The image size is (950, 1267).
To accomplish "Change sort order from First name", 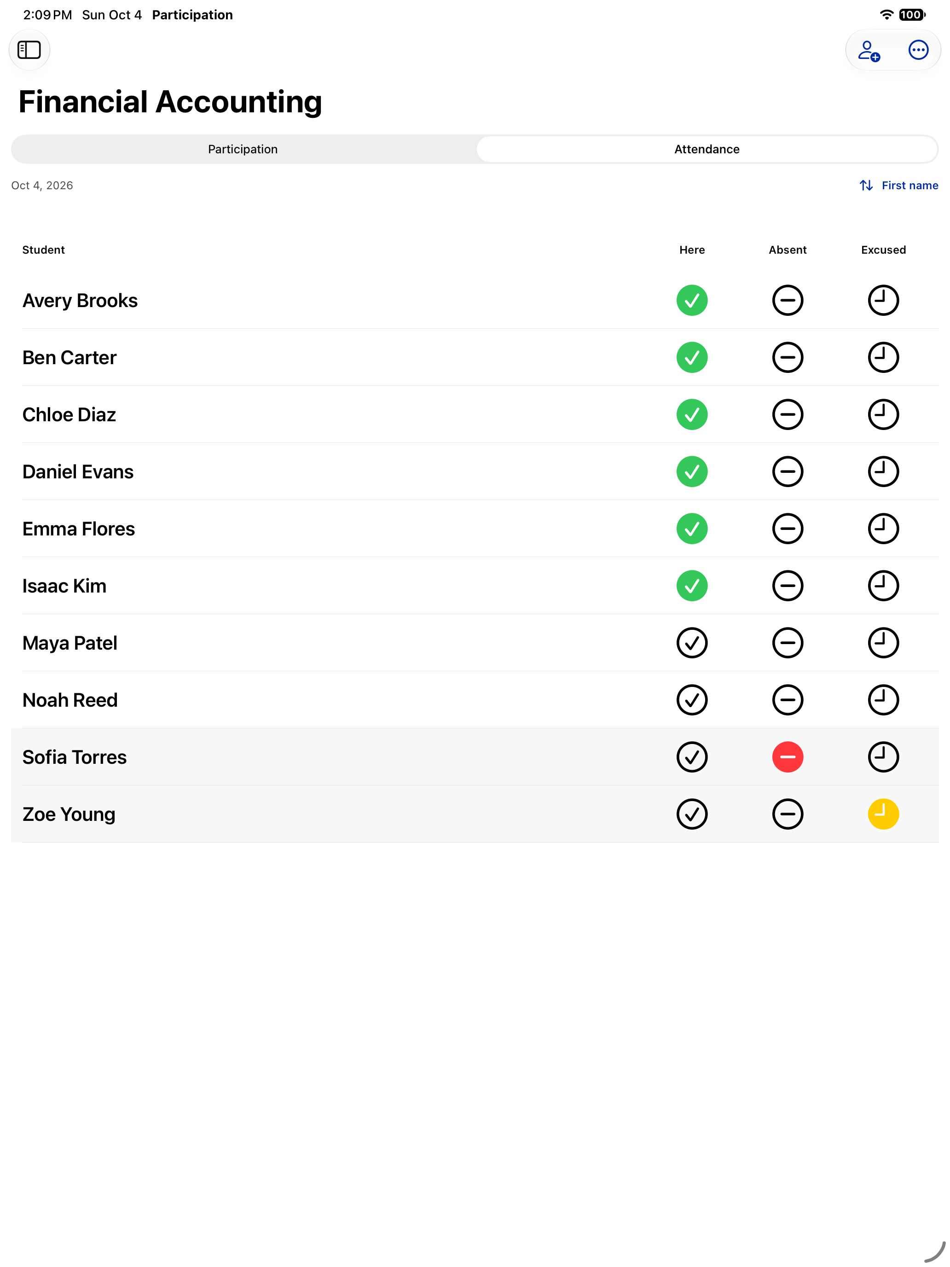I will tap(898, 186).
